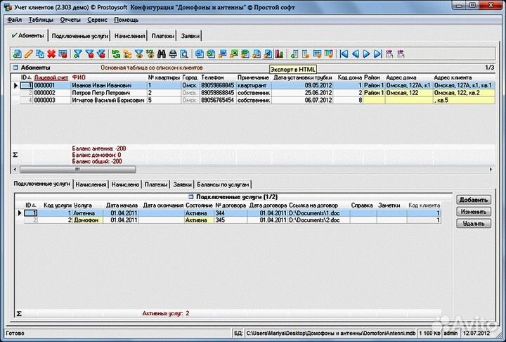Click the refresh data green arrows icon
Screen dimensions: 506x342
point(116,53)
